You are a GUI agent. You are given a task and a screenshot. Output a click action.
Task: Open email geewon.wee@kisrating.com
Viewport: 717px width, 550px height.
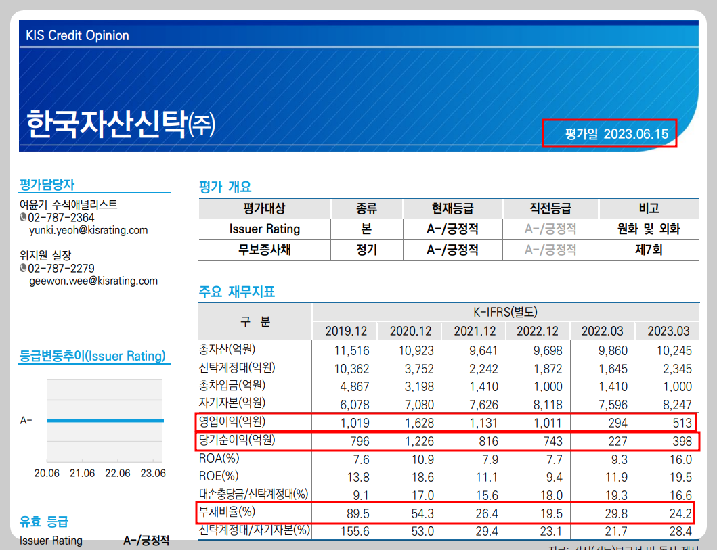(x=93, y=281)
